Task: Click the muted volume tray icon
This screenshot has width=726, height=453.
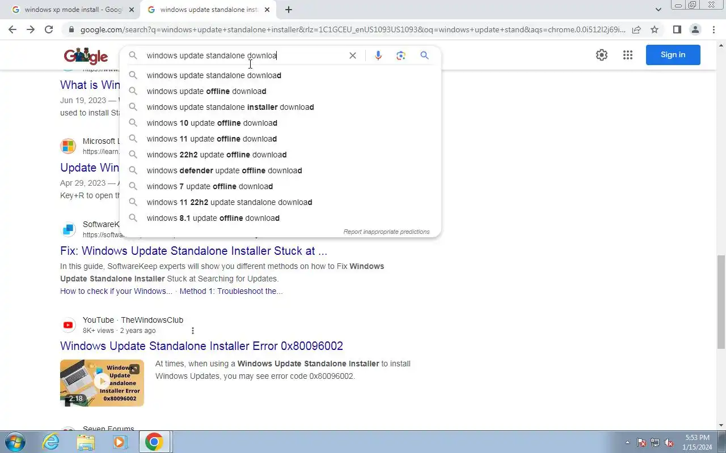Action: point(669,442)
